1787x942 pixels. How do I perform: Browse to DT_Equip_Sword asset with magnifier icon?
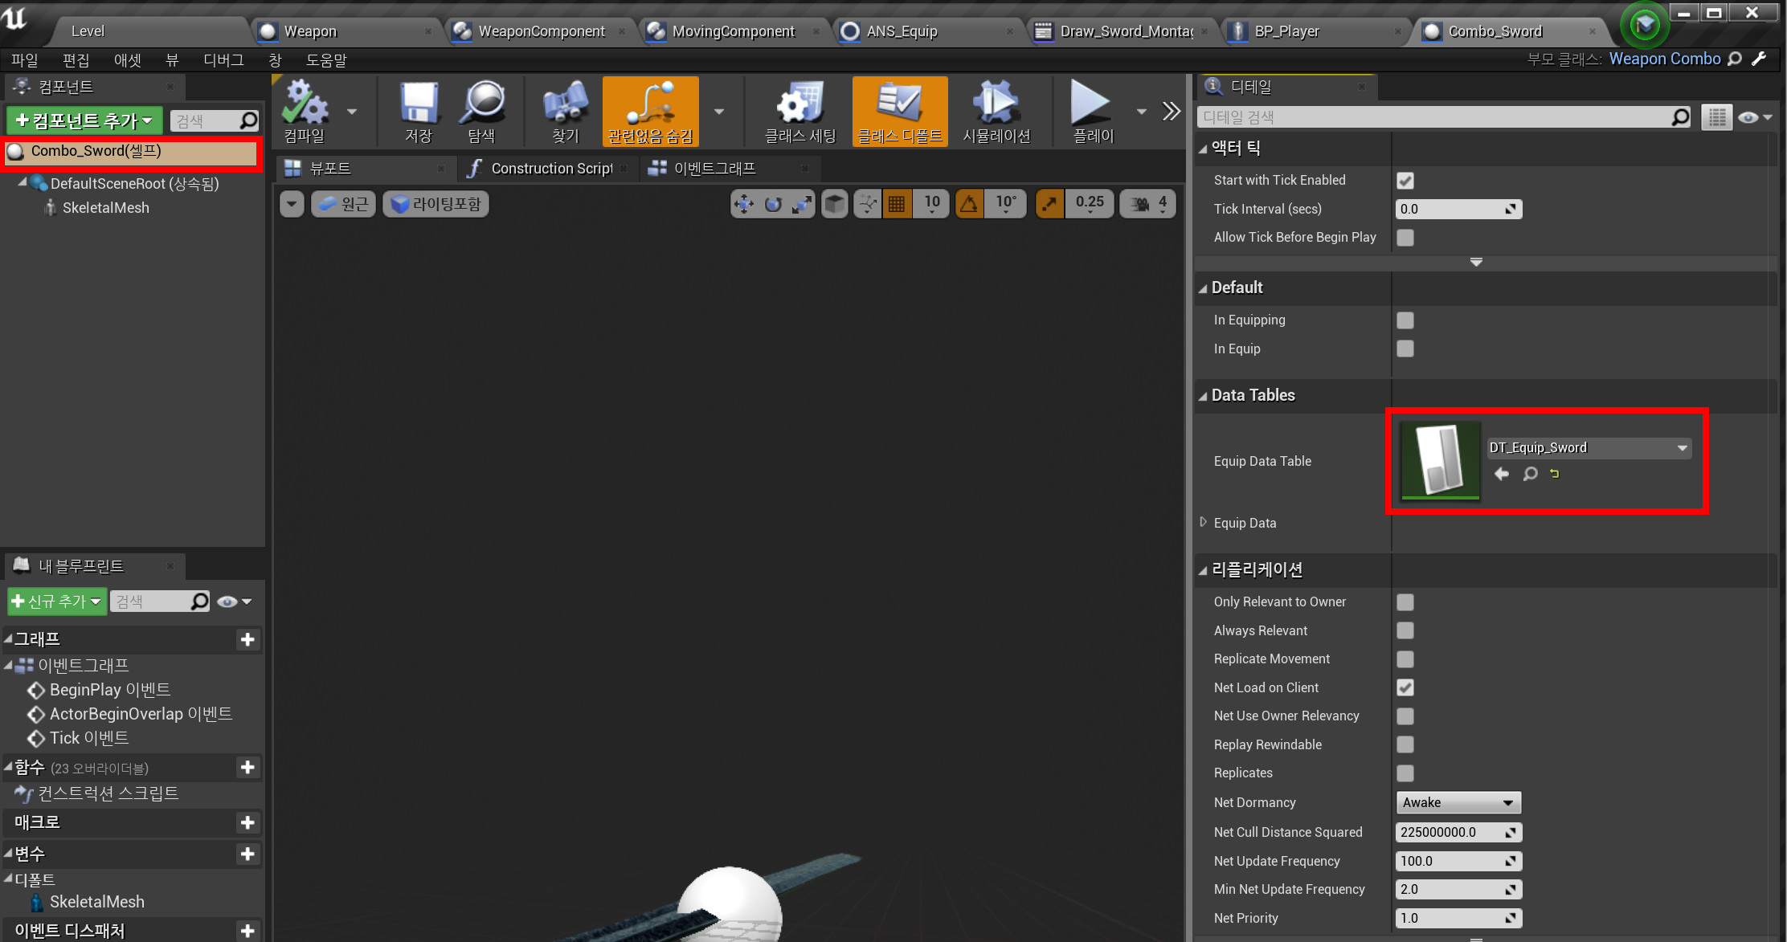coord(1530,474)
